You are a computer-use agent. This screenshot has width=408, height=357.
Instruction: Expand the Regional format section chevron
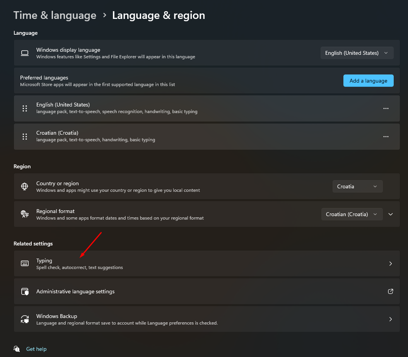(x=391, y=214)
